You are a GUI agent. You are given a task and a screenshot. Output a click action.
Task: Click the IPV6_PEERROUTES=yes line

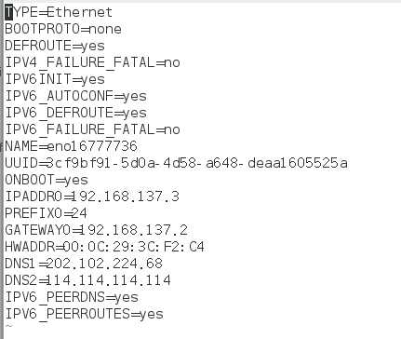click(x=84, y=314)
